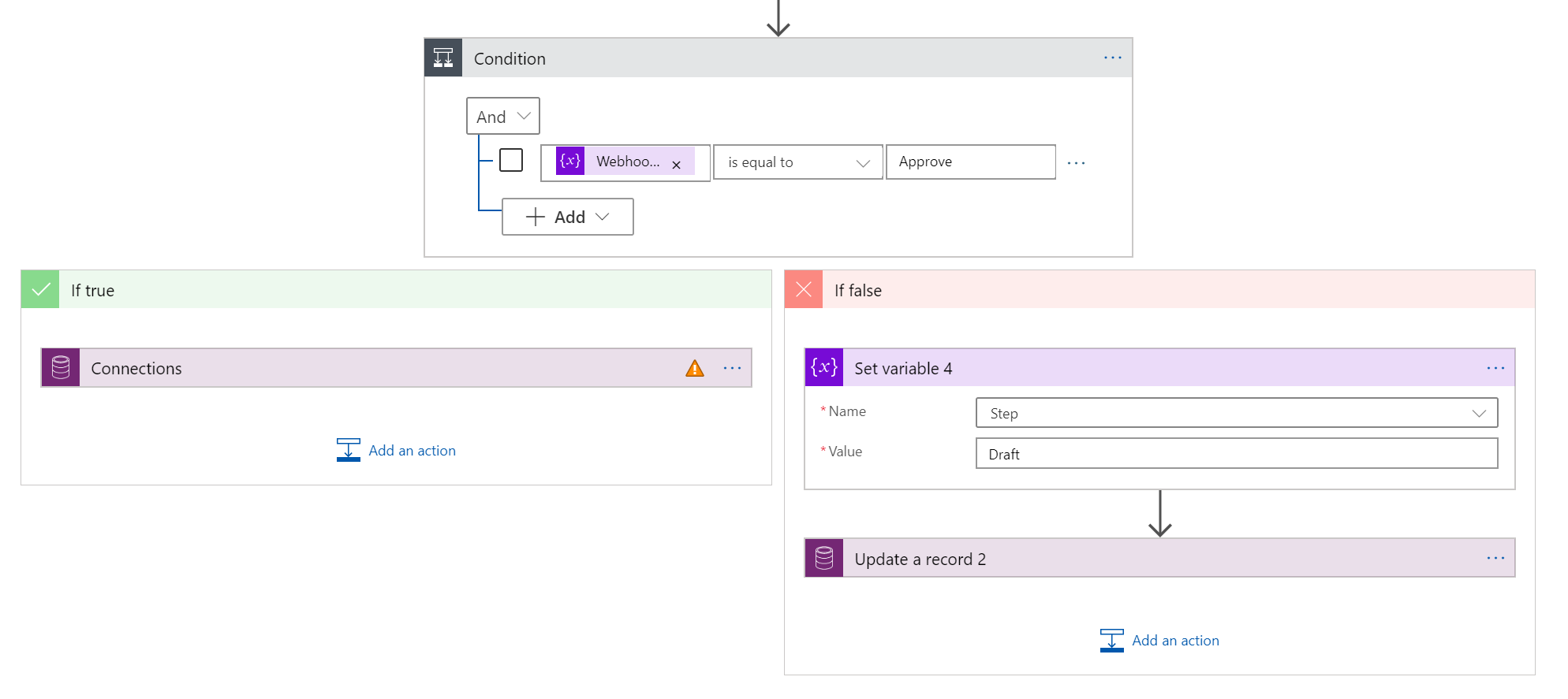
Task: Open Set variable 4 ellipsis menu
Action: 1495,368
